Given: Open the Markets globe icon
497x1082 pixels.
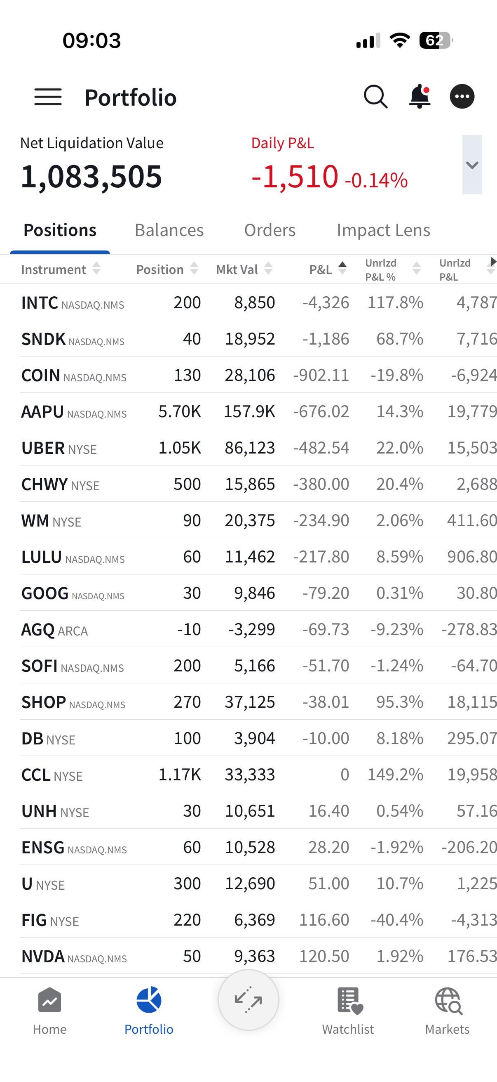Looking at the screenshot, I should pyautogui.click(x=447, y=1011).
